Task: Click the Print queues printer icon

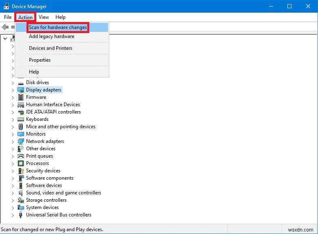Action: tap(21, 156)
